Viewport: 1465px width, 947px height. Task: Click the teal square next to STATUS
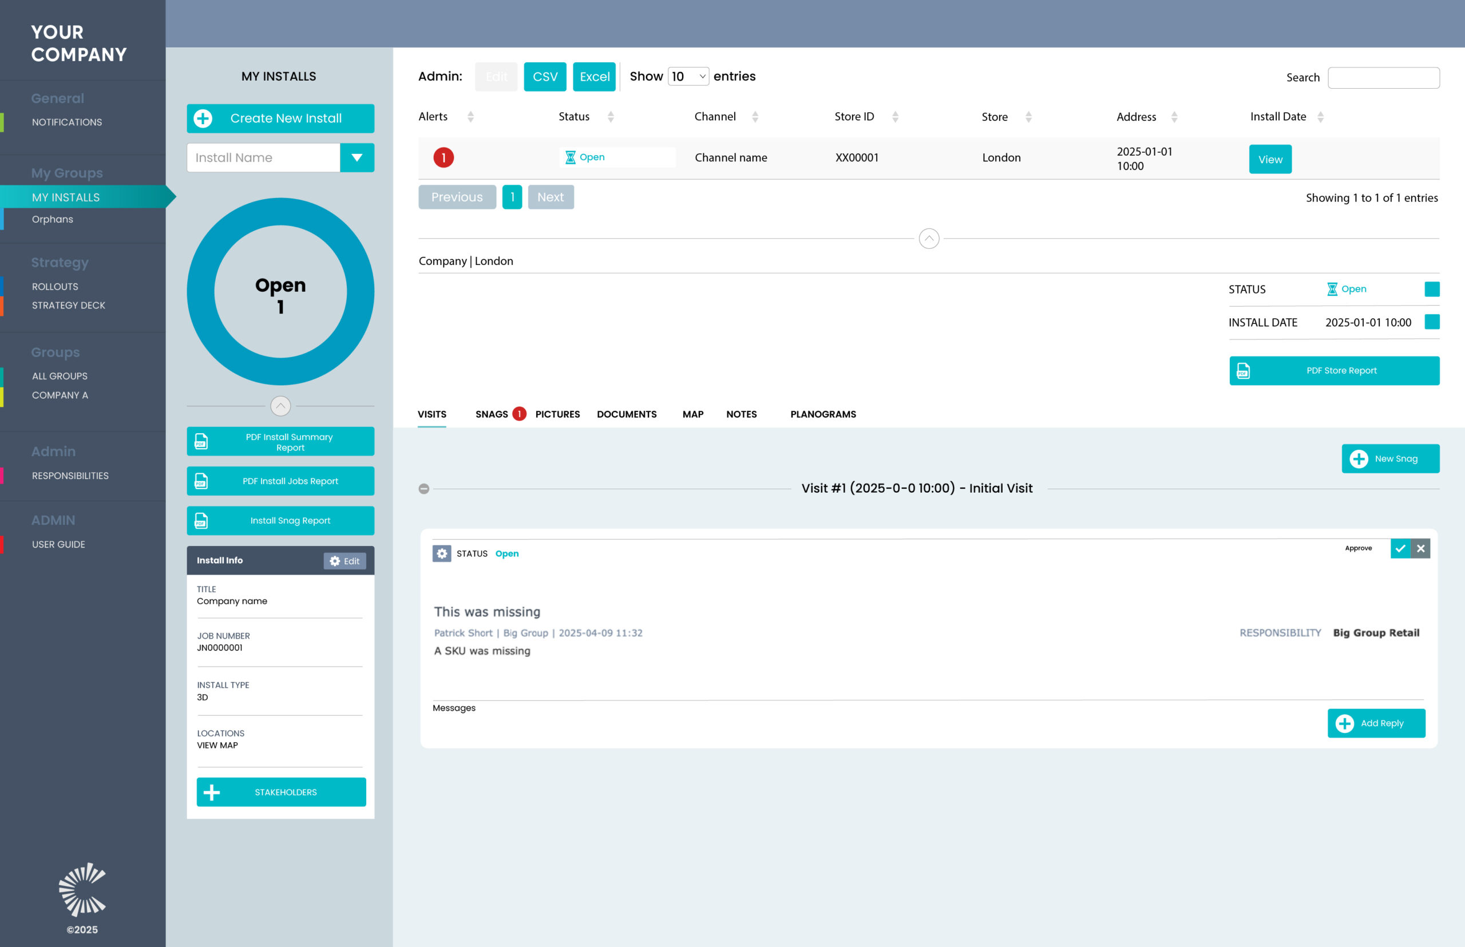[1432, 289]
